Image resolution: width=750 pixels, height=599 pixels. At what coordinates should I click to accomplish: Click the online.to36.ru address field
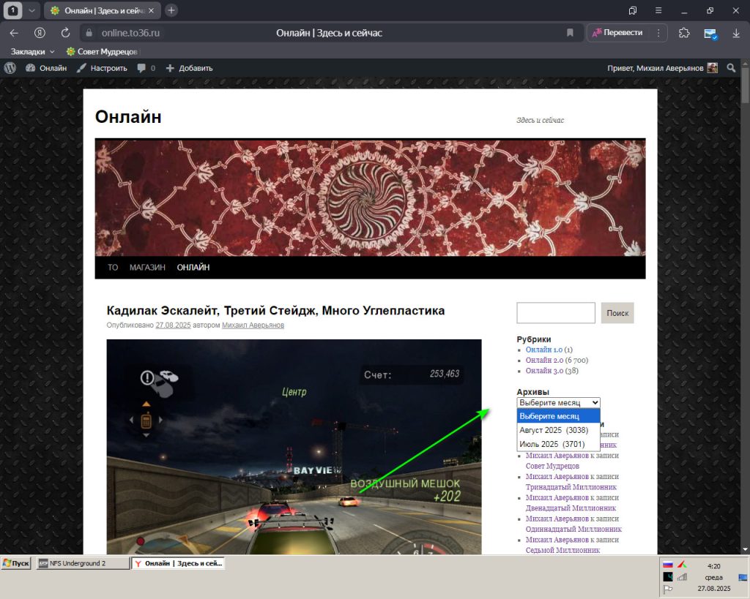click(130, 33)
